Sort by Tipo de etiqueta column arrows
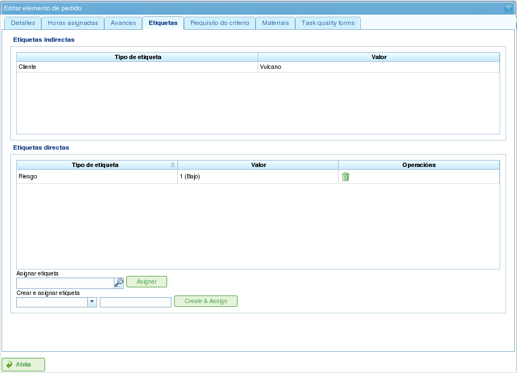 point(173,165)
